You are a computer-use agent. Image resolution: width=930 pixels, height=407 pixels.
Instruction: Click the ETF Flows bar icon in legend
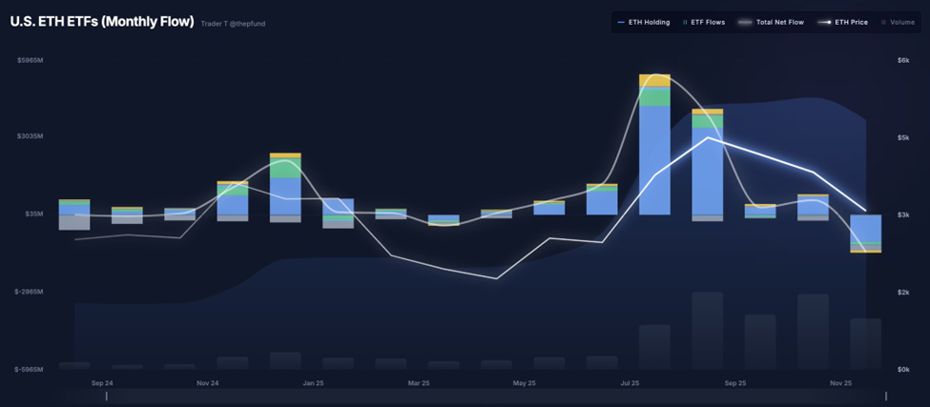[685, 23]
